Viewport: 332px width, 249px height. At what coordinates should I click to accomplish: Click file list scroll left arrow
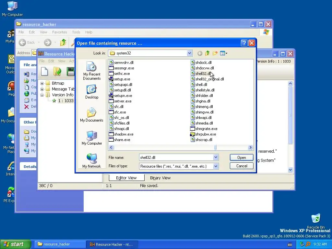tap(112, 148)
